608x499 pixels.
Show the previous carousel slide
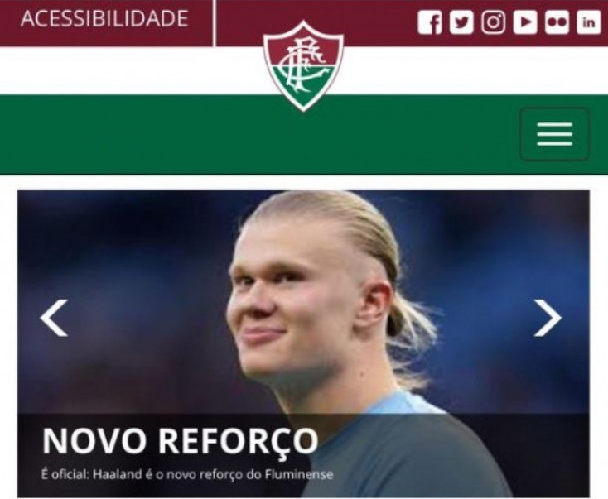pos(55,318)
